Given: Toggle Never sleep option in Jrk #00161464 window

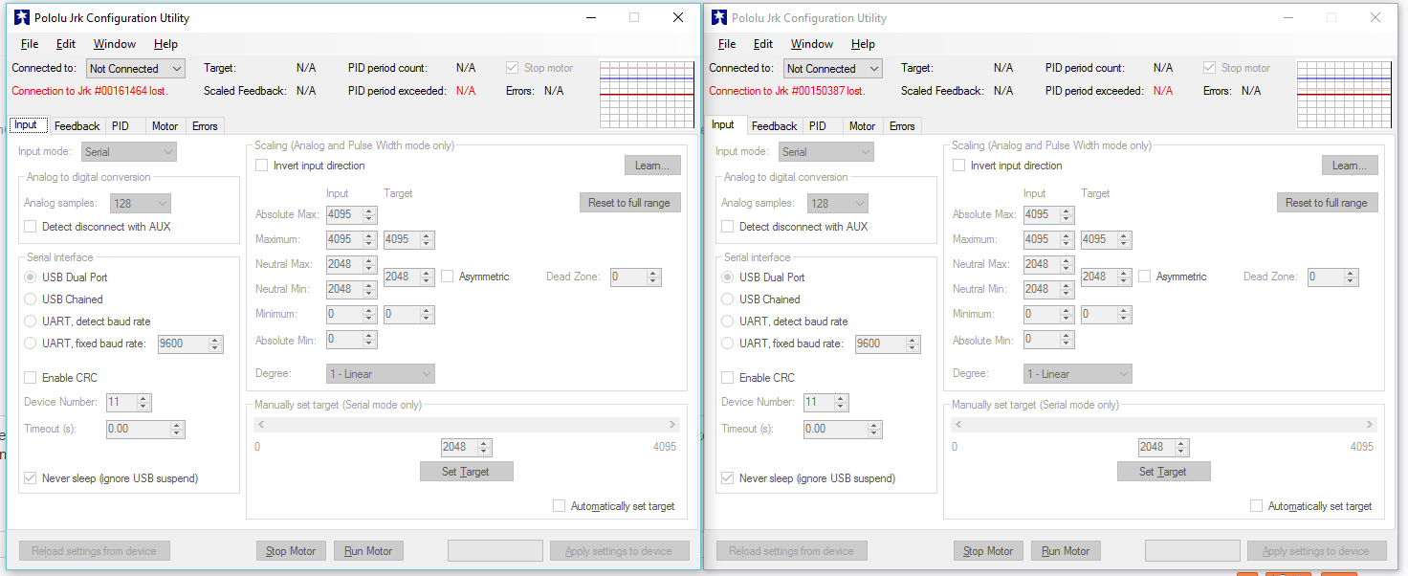Looking at the screenshot, I should [31, 478].
